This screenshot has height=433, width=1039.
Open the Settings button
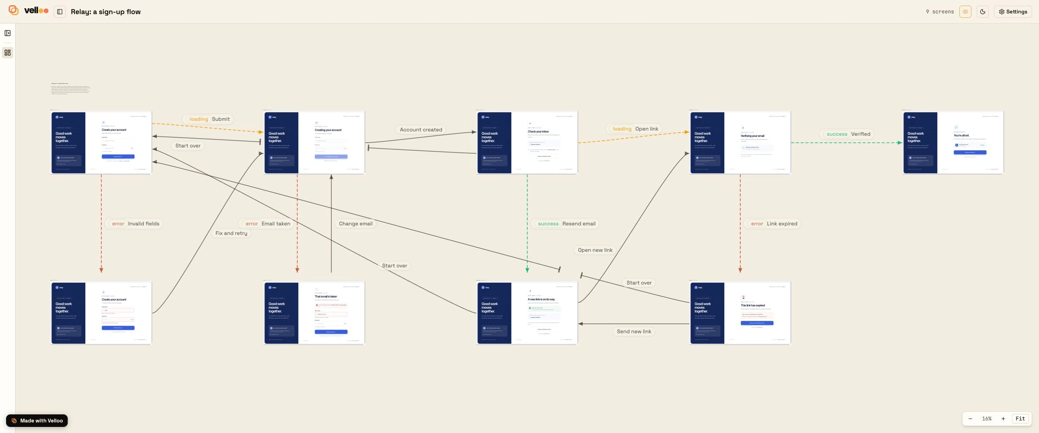[x=1013, y=12]
